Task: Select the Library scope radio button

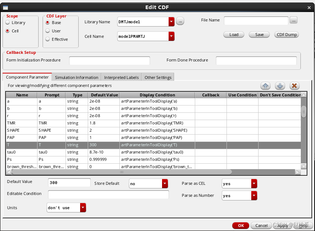Action: (x=8, y=23)
